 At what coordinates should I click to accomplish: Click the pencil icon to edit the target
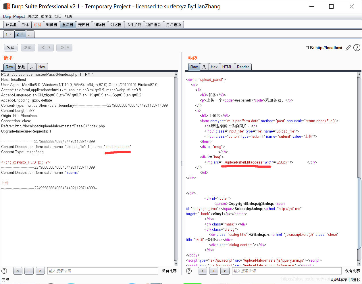348,48
